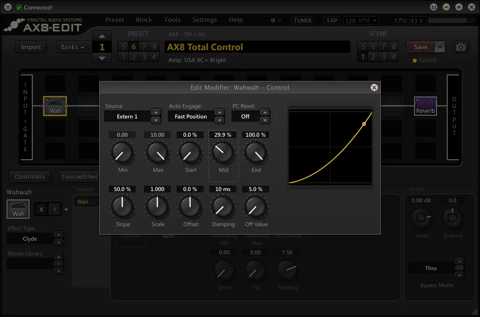Image resolution: width=480 pixels, height=317 pixels.
Task: Switch to the Y state button
Action: pyautogui.click(x=54, y=209)
